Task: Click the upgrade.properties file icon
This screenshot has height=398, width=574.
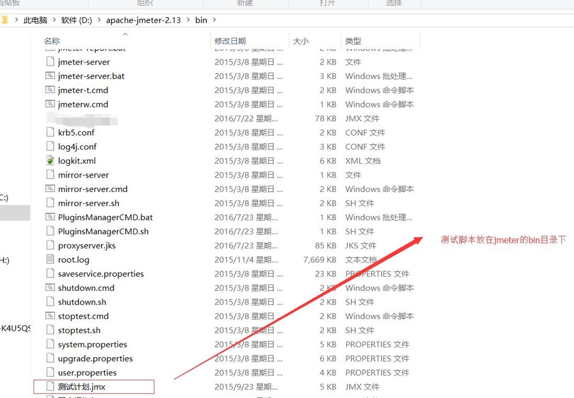Action: pyautogui.click(x=50, y=358)
